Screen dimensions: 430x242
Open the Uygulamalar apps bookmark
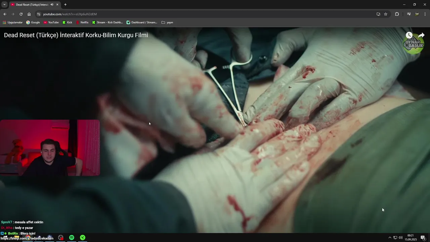(12, 23)
